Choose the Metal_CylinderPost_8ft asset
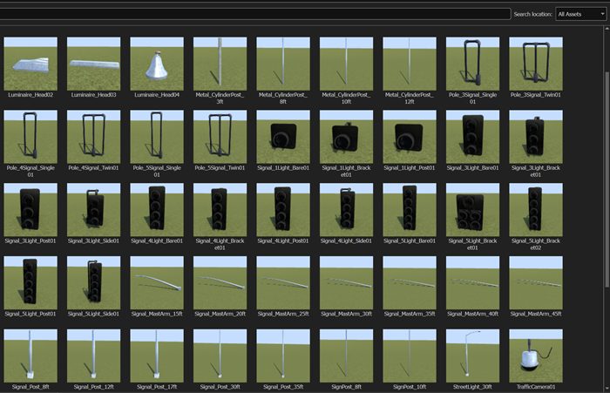This screenshot has width=610, height=393. click(x=283, y=64)
